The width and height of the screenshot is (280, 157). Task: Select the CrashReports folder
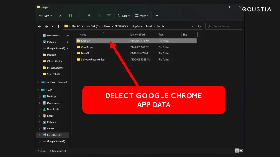click(x=88, y=47)
